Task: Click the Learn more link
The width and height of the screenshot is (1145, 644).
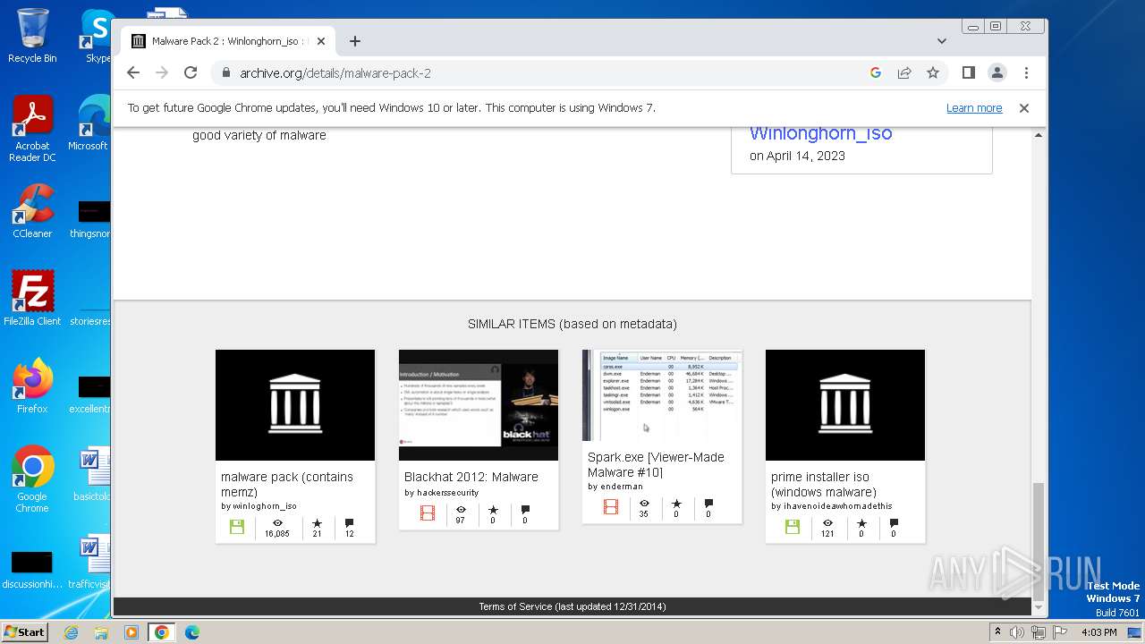Action: pos(974,108)
